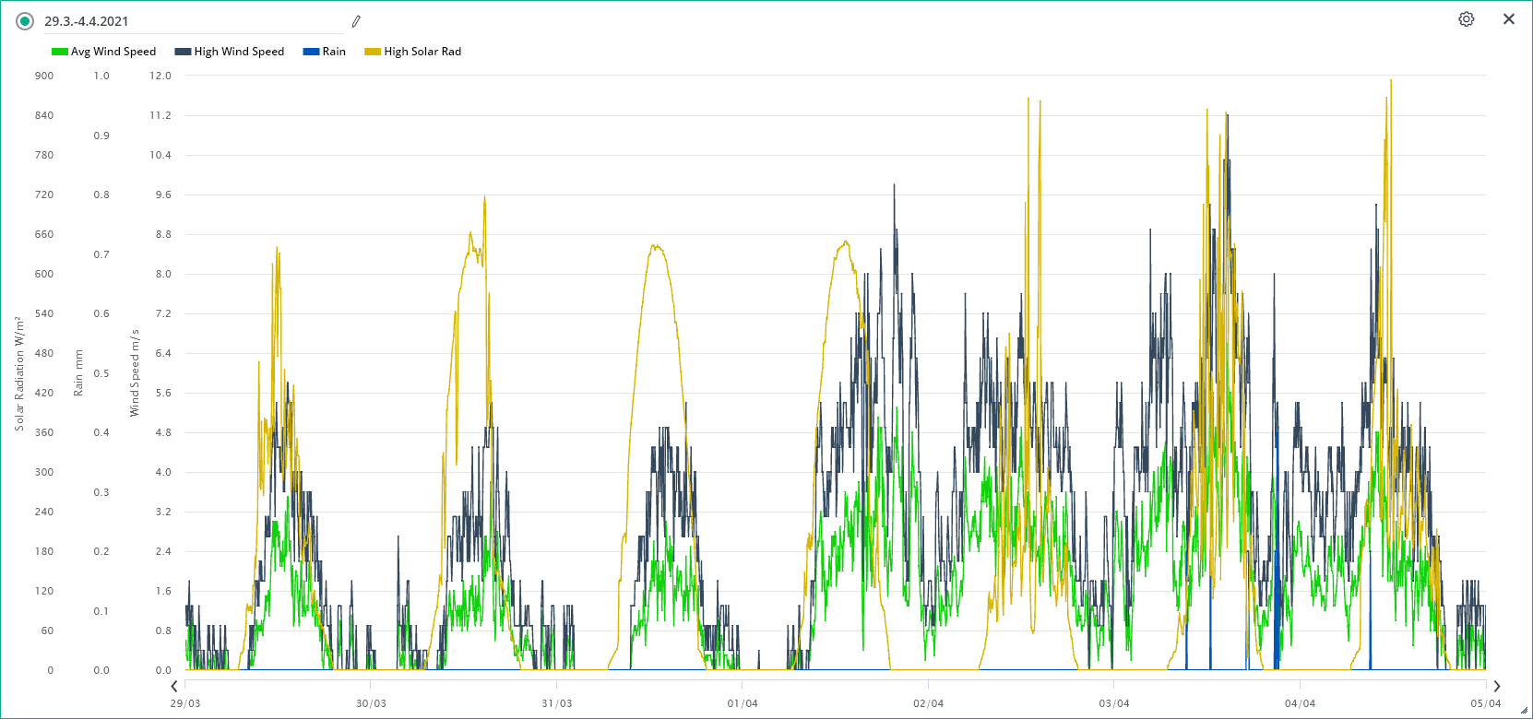Click the Solar Radiation W/m² axis title
Image resolution: width=1533 pixels, height=719 pixels.
tap(19, 373)
